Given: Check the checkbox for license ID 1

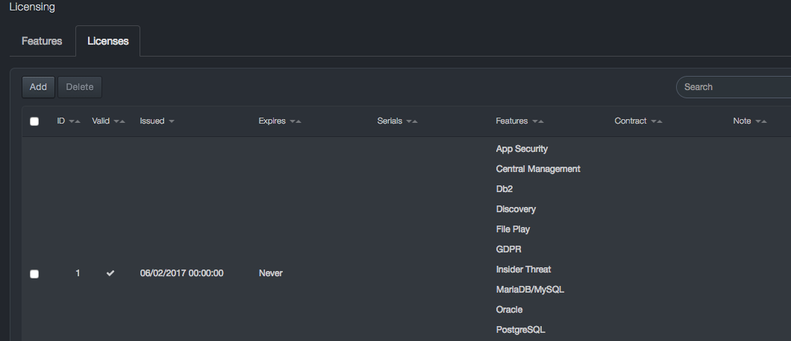Looking at the screenshot, I should point(34,274).
